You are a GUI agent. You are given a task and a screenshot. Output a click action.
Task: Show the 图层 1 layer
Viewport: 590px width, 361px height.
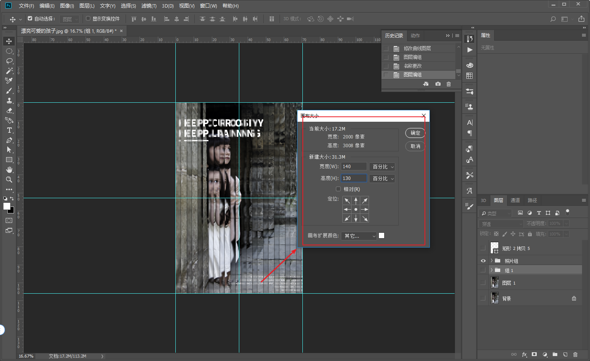click(483, 283)
